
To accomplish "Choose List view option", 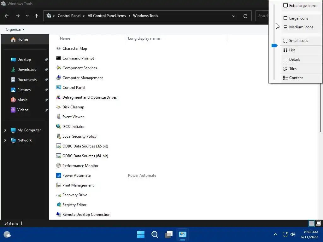I will click(300, 50).
